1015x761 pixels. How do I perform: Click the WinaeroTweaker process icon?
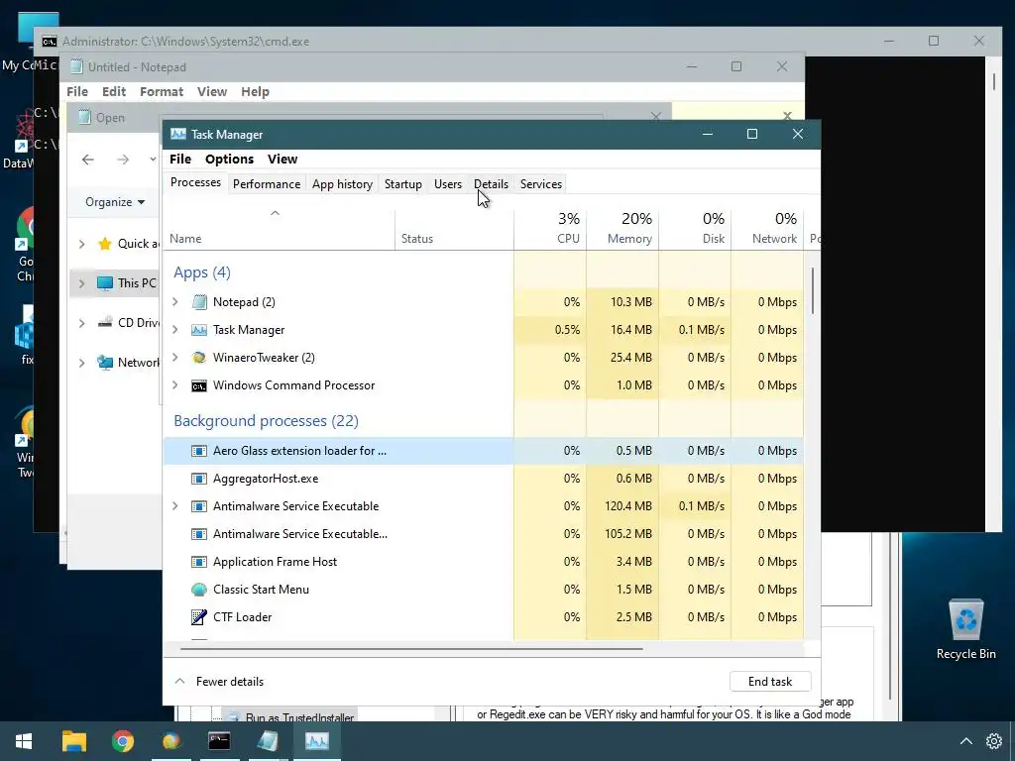199,358
